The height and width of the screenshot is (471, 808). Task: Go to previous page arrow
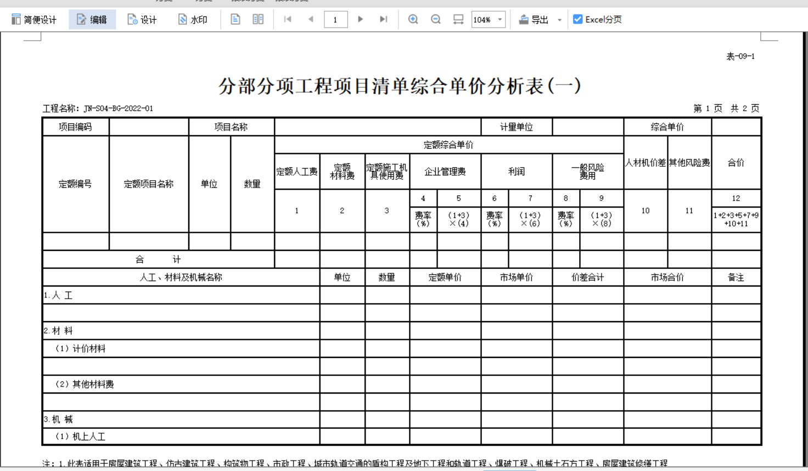click(311, 19)
